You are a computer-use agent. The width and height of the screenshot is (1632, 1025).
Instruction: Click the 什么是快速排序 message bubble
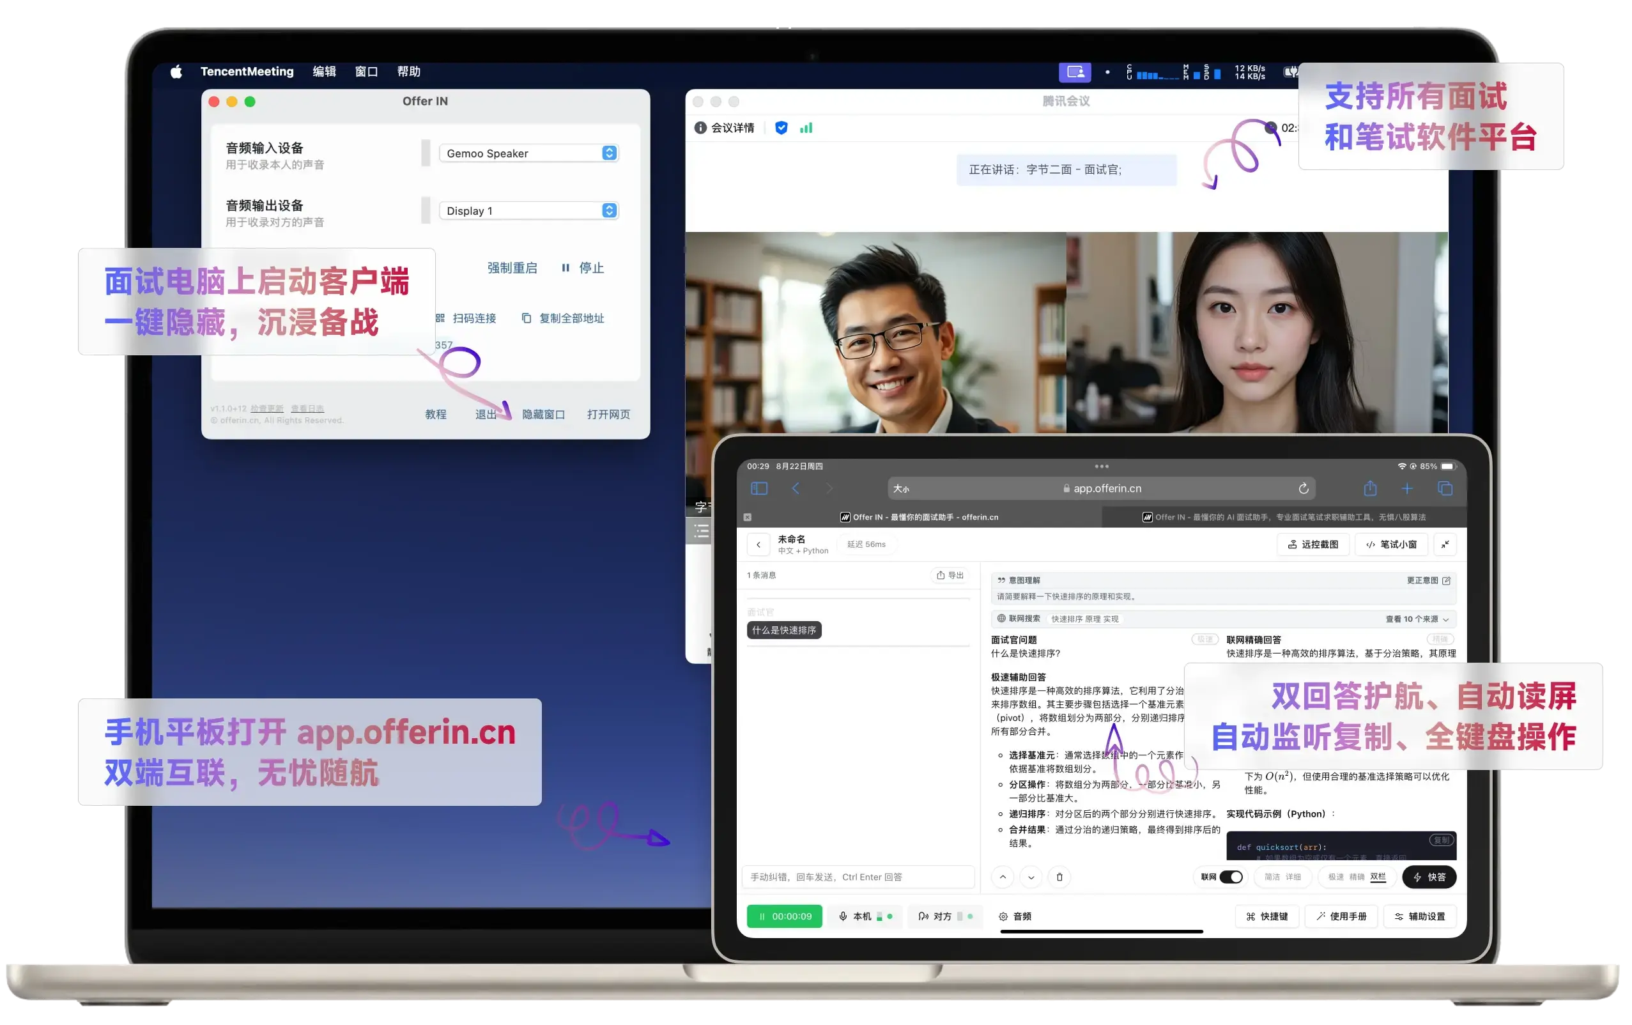click(784, 631)
